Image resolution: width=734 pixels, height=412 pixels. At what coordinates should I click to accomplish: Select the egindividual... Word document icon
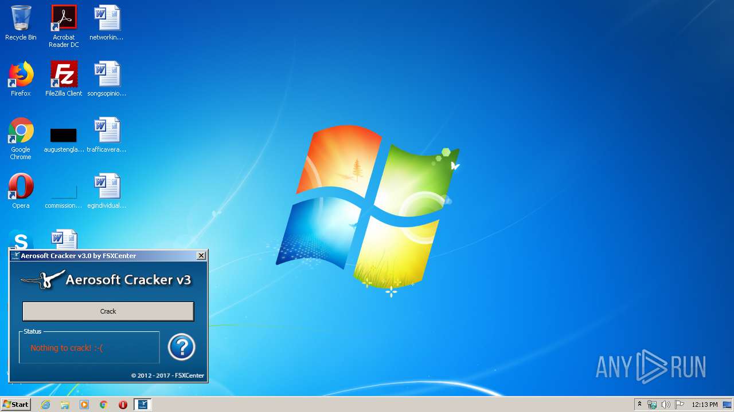(x=107, y=191)
